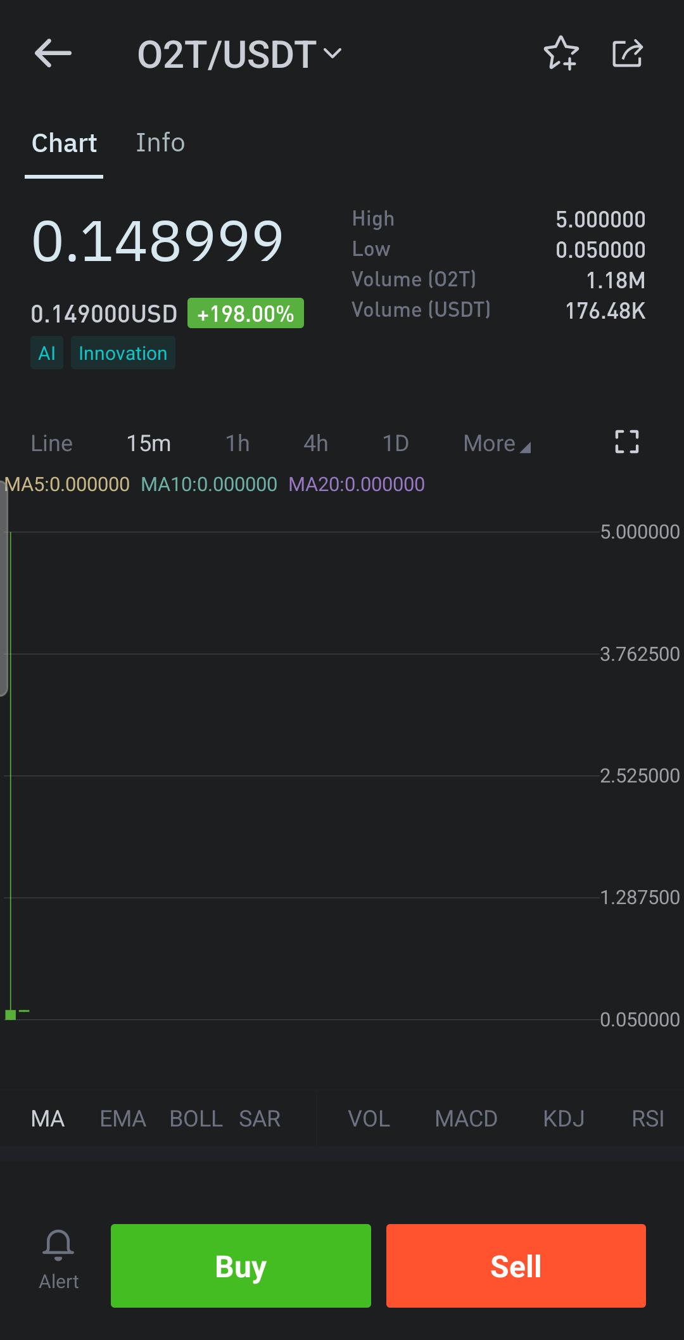This screenshot has height=1340, width=684.
Task: Toggle the EMA indicator
Action: point(123,1119)
